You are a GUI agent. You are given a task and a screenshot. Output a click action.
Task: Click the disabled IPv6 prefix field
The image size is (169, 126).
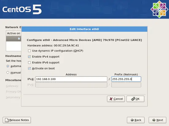point(126,85)
